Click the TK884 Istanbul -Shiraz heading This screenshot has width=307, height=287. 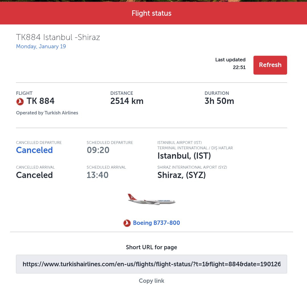click(58, 37)
